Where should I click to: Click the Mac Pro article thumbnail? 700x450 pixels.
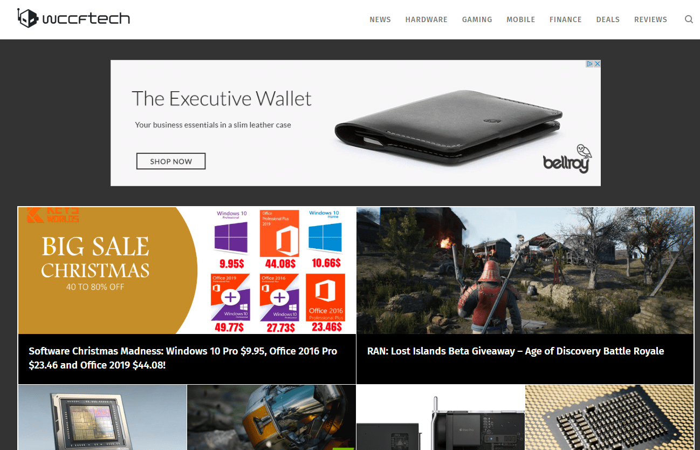441,417
